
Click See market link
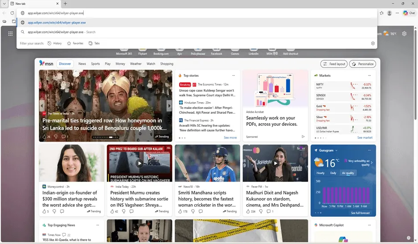pos(365,137)
